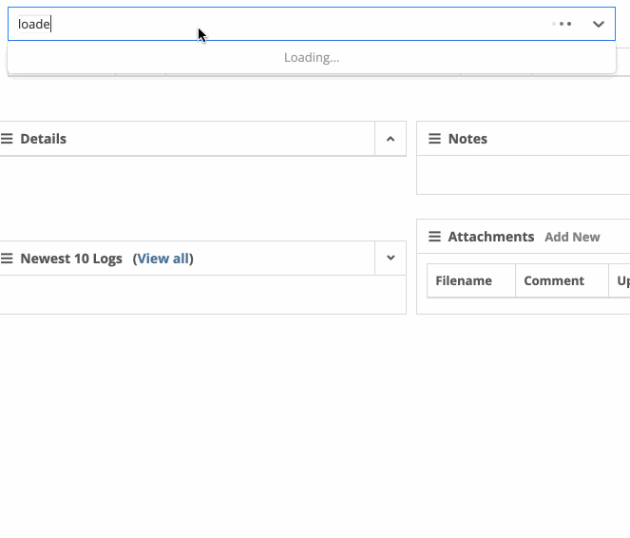The height and width of the screenshot is (538, 630).
Task: Click Add New next to Attachments
Action: click(572, 237)
